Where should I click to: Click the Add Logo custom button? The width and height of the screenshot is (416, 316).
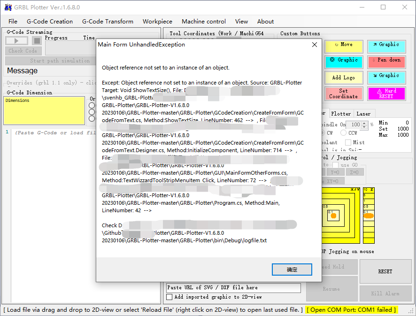(344, 77)
